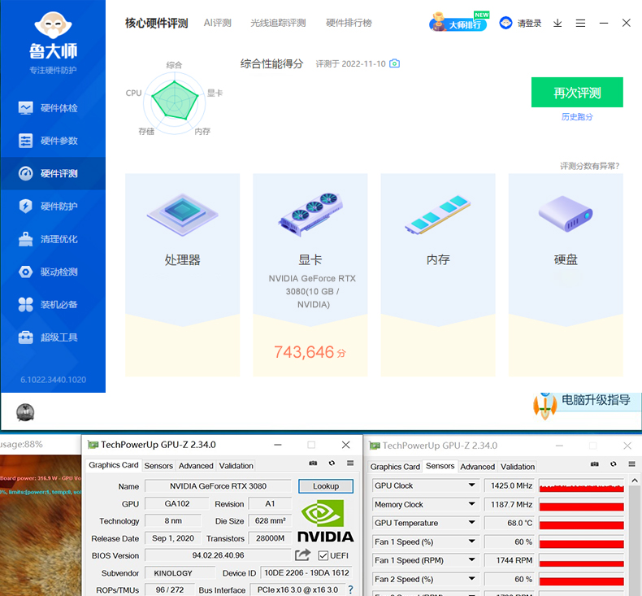Click the 评测分数有异常? link
Image resolution: width=642 pixels, height=596 pixels.
590,166
